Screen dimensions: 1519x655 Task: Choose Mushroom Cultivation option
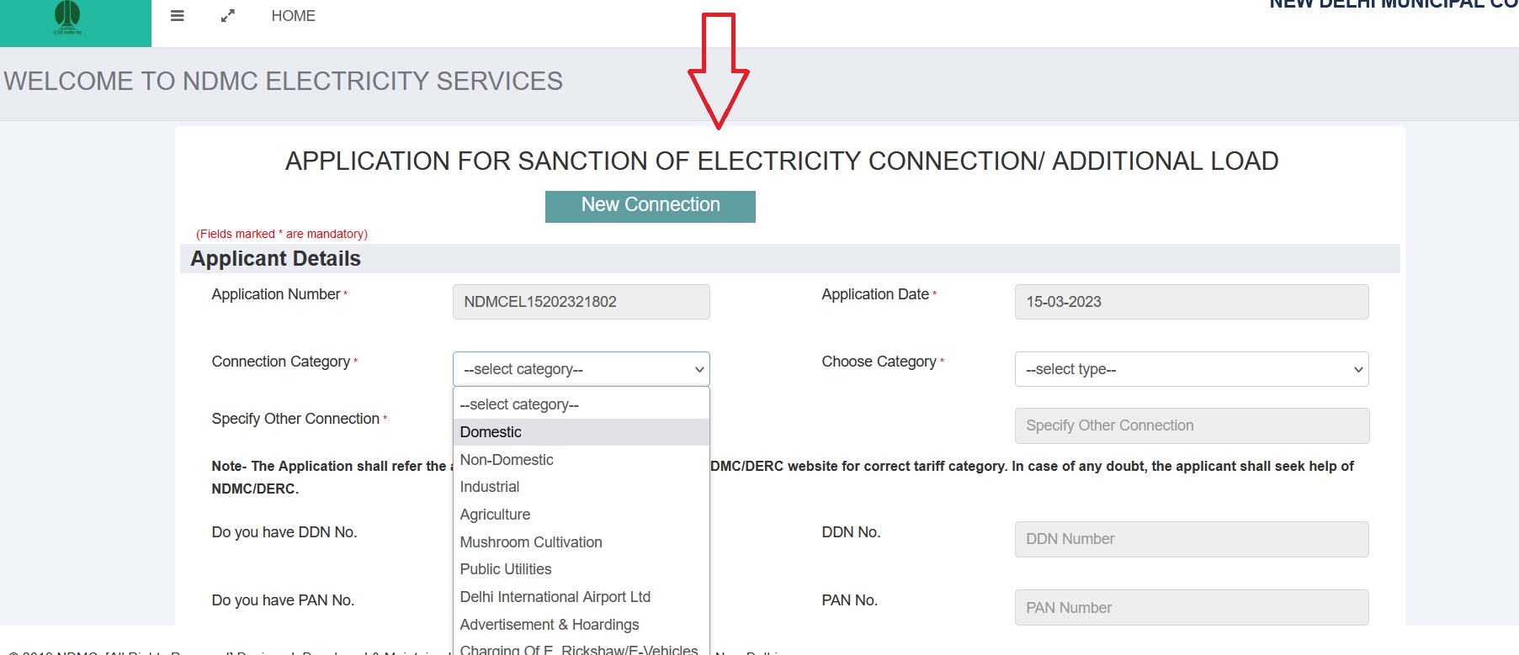click(x=531, y=542)
